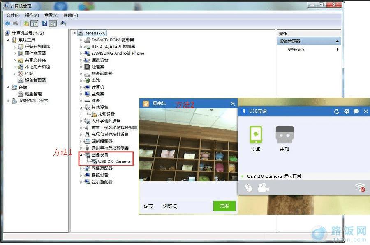This screenshot has height=245, width=370.
Task: Collapse the 设备管理器 actions section
Action: 337,41
